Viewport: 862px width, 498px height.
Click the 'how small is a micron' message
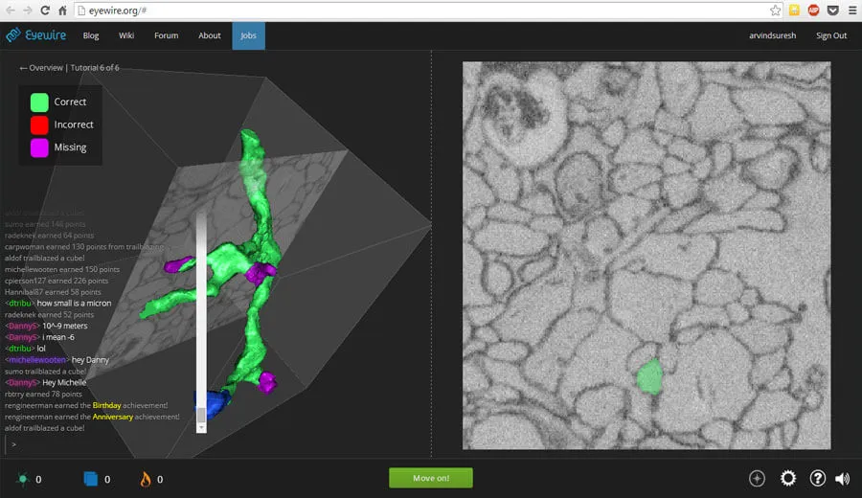74,303
